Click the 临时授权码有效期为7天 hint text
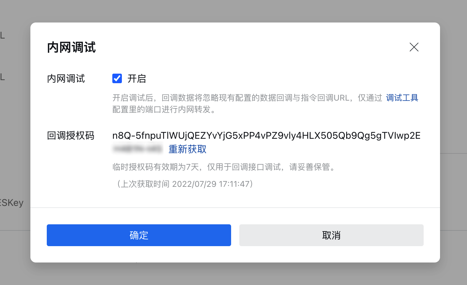The width and height of the screenshot is (467, 285). click(223, 167)
